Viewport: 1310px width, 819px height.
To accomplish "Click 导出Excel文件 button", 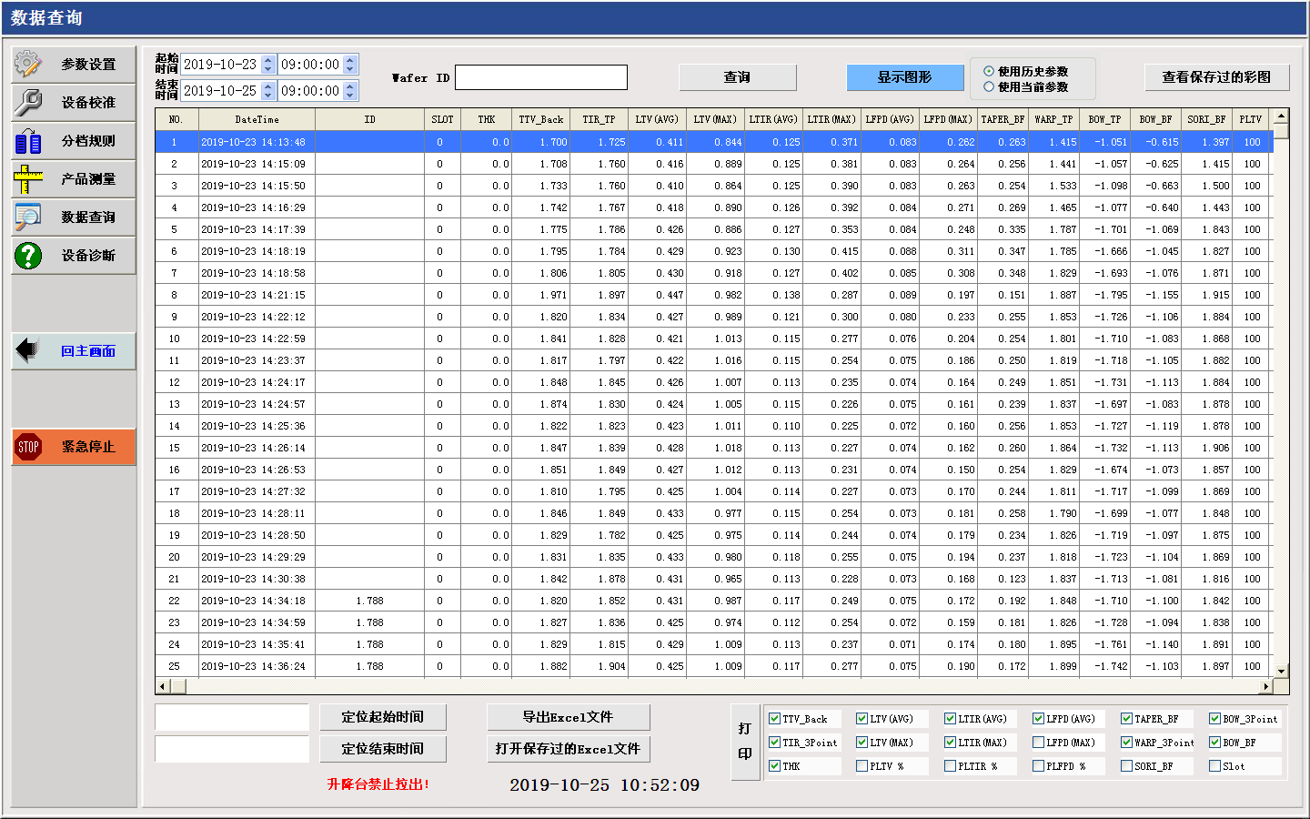I will tap(568, 717).
